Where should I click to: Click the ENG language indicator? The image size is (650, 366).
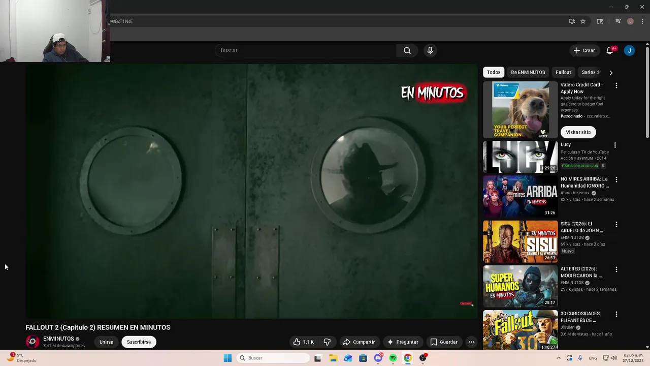point(593,358)
